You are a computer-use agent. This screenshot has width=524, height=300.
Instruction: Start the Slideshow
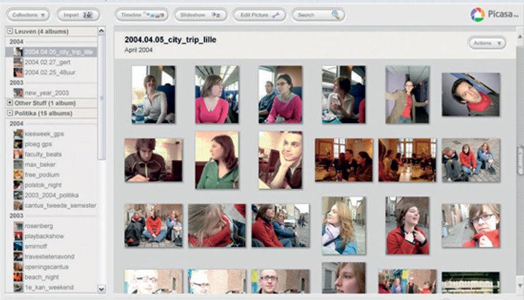point(200,14)
